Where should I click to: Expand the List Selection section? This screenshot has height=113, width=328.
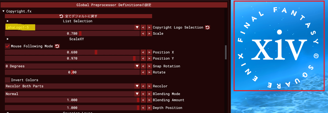click(8, 21)
